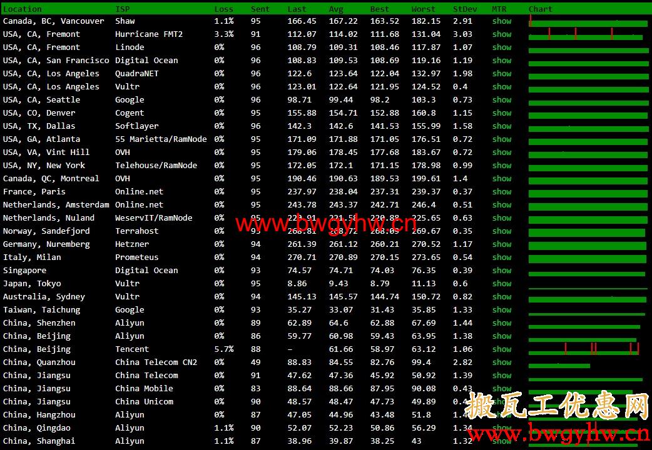Select the location 'Norway, Sandefjord'
This screenshot has width=652, height=450.
pyautogui.click(x=46, y=231)
